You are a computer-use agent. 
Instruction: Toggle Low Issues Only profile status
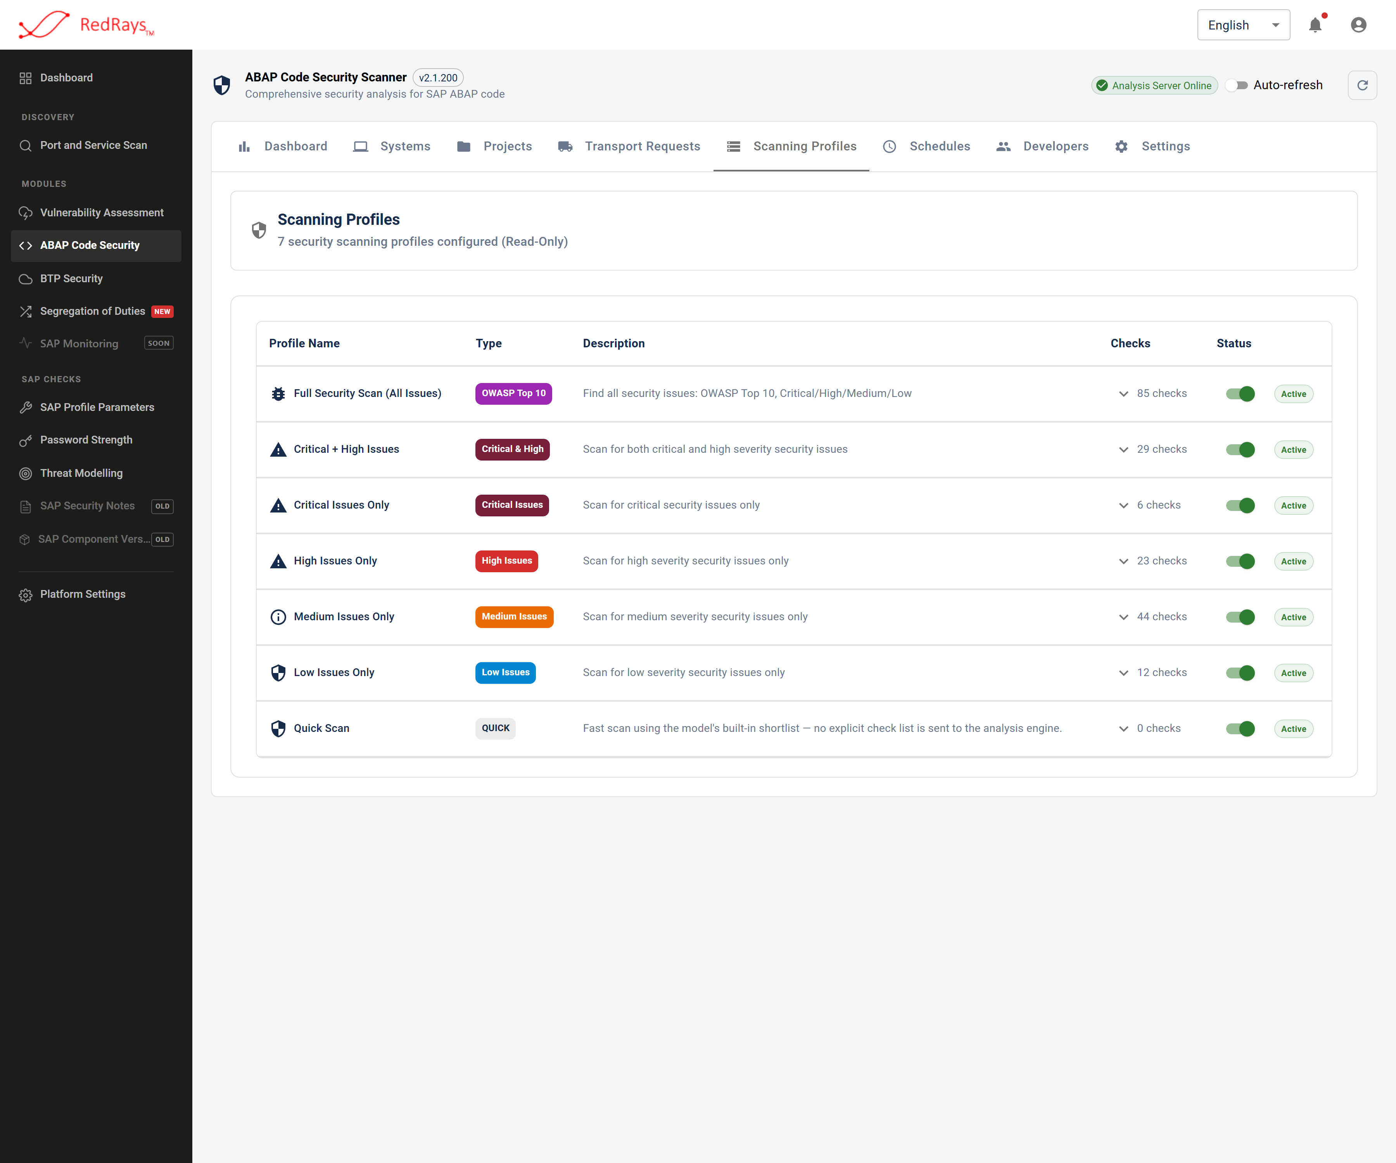click(1241, 673)
